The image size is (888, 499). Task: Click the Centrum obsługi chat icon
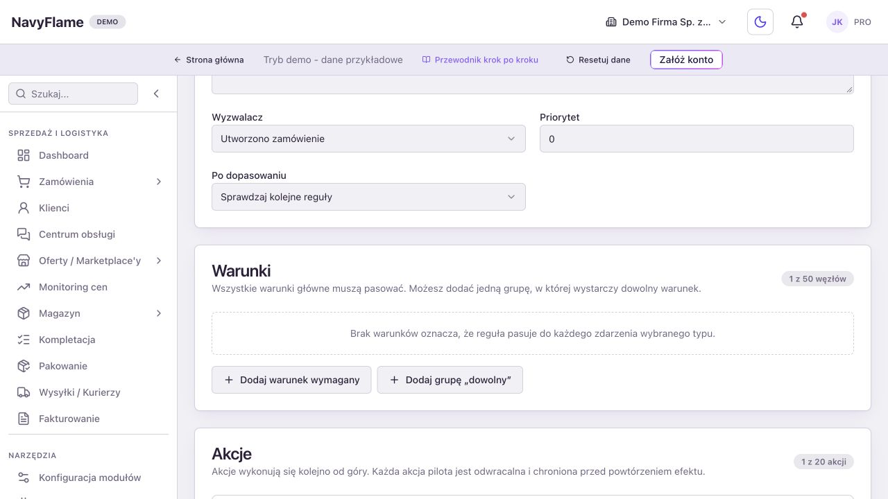pyautogui.click(x=24, y=234)
